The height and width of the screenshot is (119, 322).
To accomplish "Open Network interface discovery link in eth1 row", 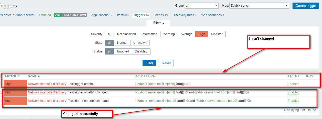I will (x=47, y=92).
